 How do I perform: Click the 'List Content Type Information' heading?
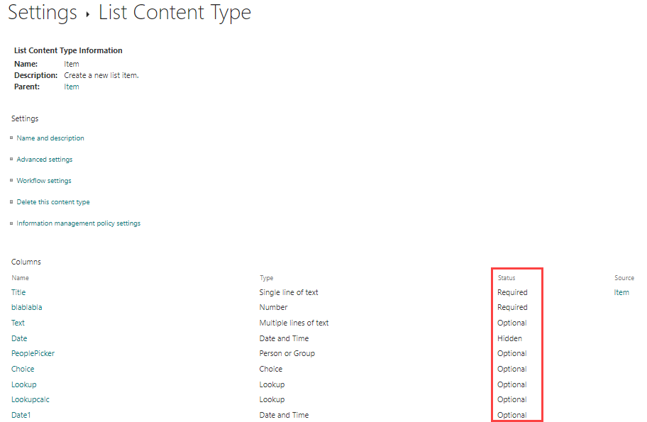pos(68,50)
